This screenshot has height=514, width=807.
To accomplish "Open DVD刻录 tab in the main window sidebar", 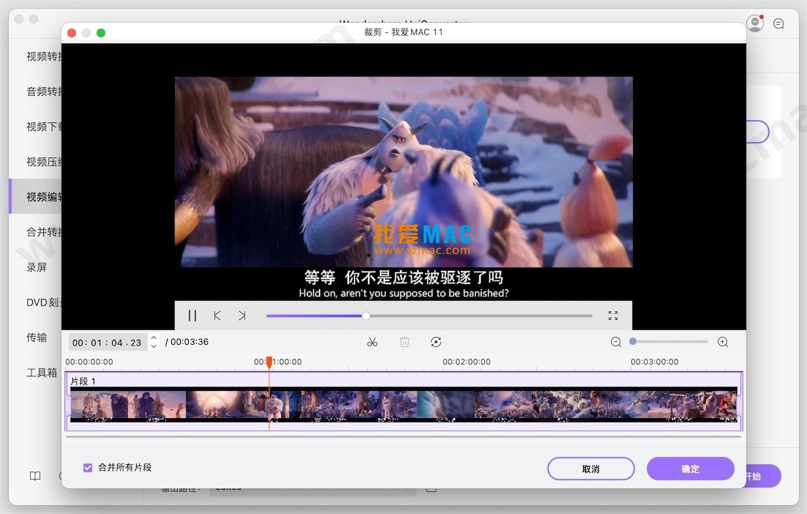I will (44, 302).
